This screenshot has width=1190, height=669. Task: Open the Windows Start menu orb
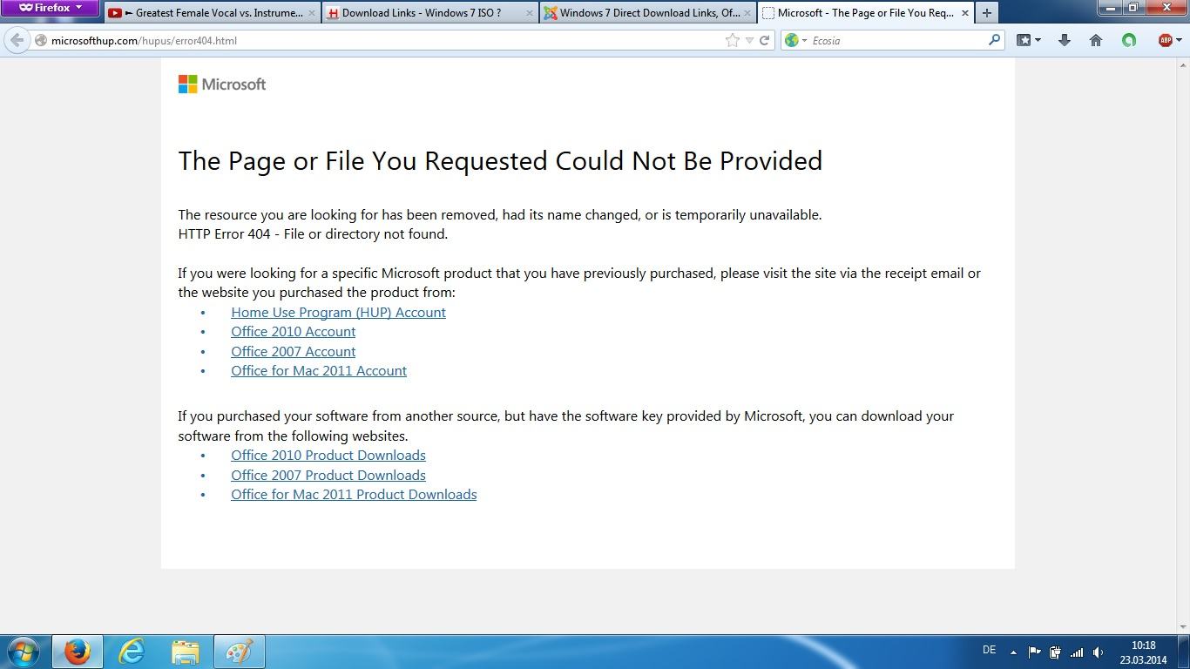[x=22, y=652]
